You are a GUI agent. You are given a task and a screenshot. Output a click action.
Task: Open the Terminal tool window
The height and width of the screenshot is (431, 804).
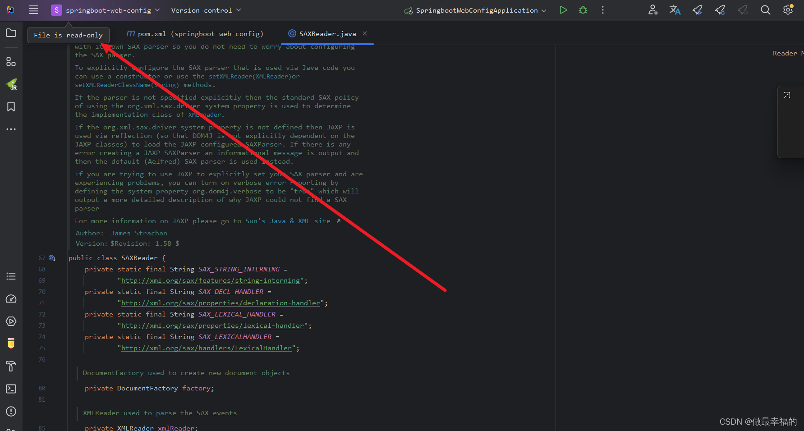click(11, 389)
